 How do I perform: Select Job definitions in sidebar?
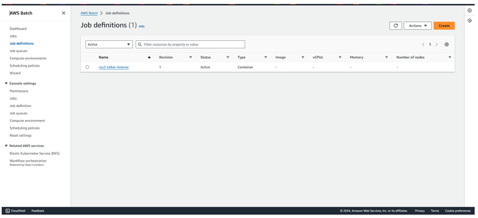tap(22, 43)
